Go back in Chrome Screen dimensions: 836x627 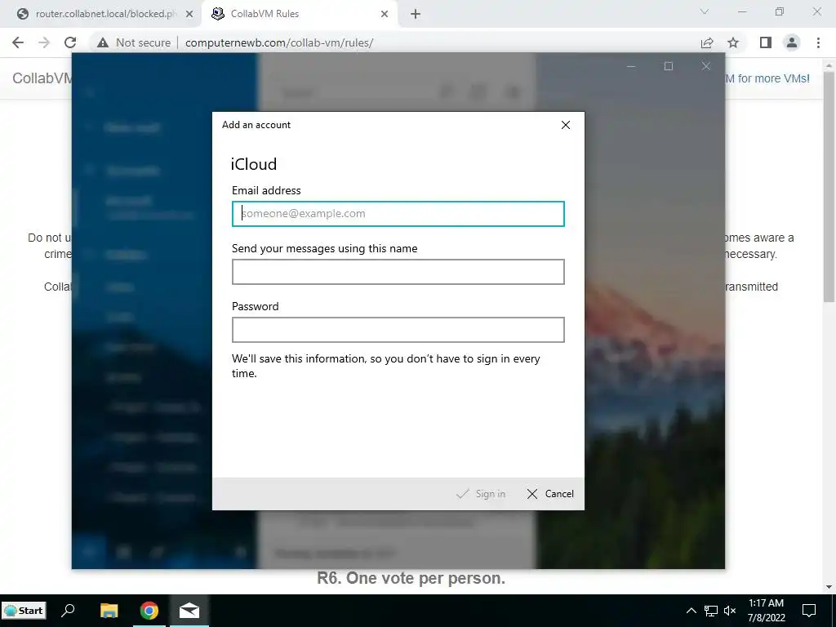click(18, 42)
